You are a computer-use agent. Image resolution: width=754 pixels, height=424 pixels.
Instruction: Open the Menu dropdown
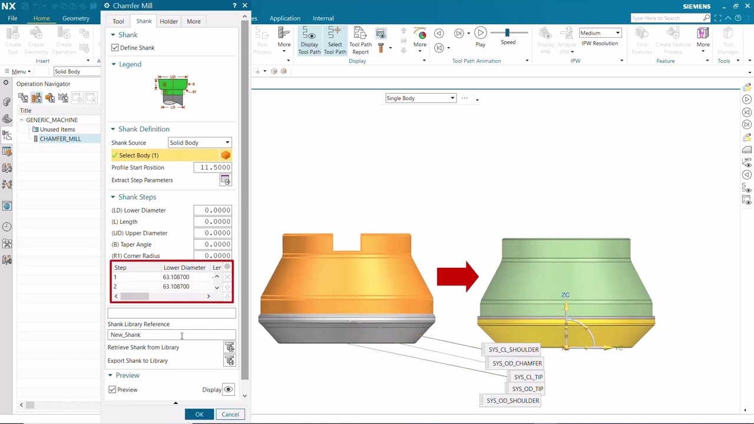[x=18, y=71]
